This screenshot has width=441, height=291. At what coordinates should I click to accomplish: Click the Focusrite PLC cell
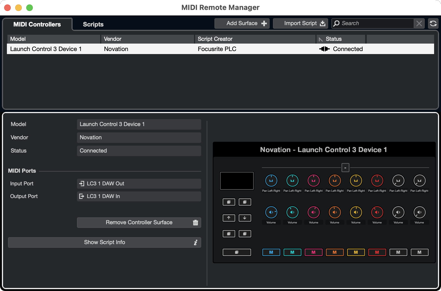[217, 49]
